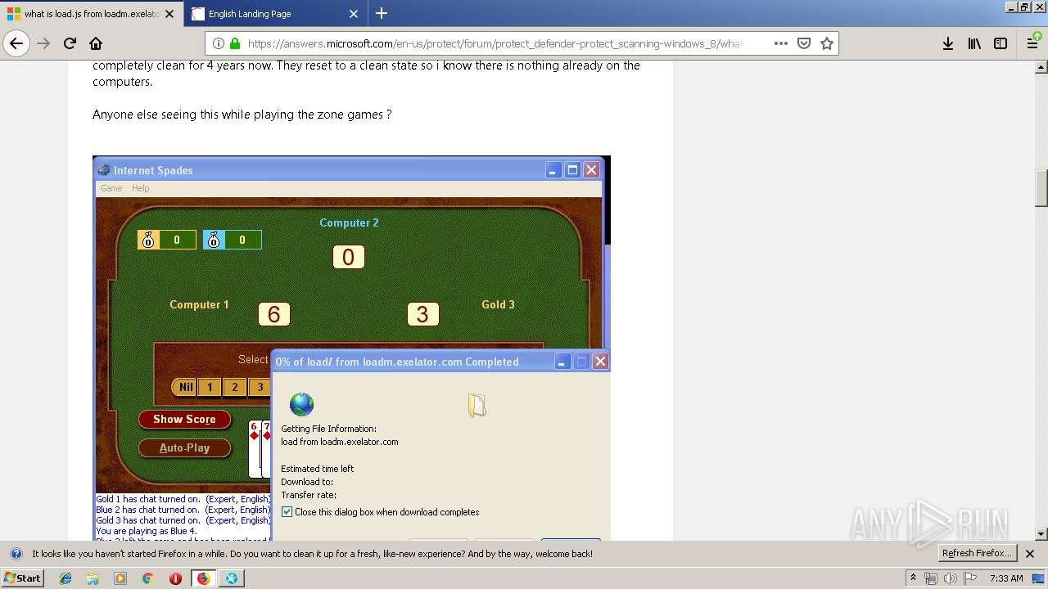Switch to the English Landing Page tab
Viewport: 1048px width, 589px height.
pyautogui.click(x=276, y=14)
